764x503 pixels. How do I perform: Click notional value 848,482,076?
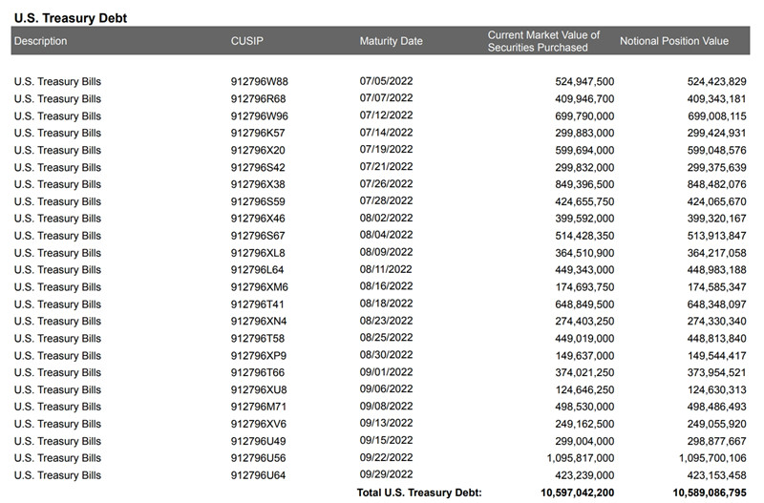click(x=716, y=184)
